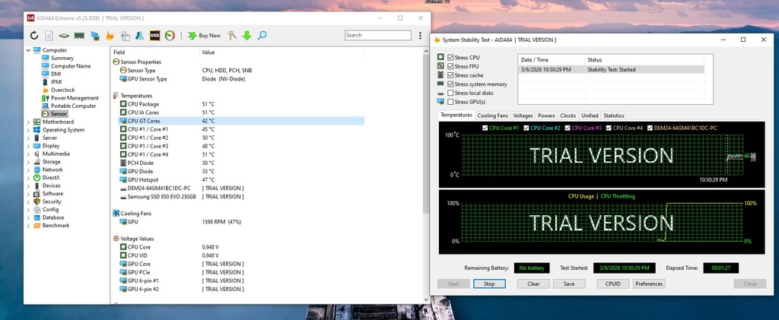Uncheck the Stress FPU option

tap(451, 67)
